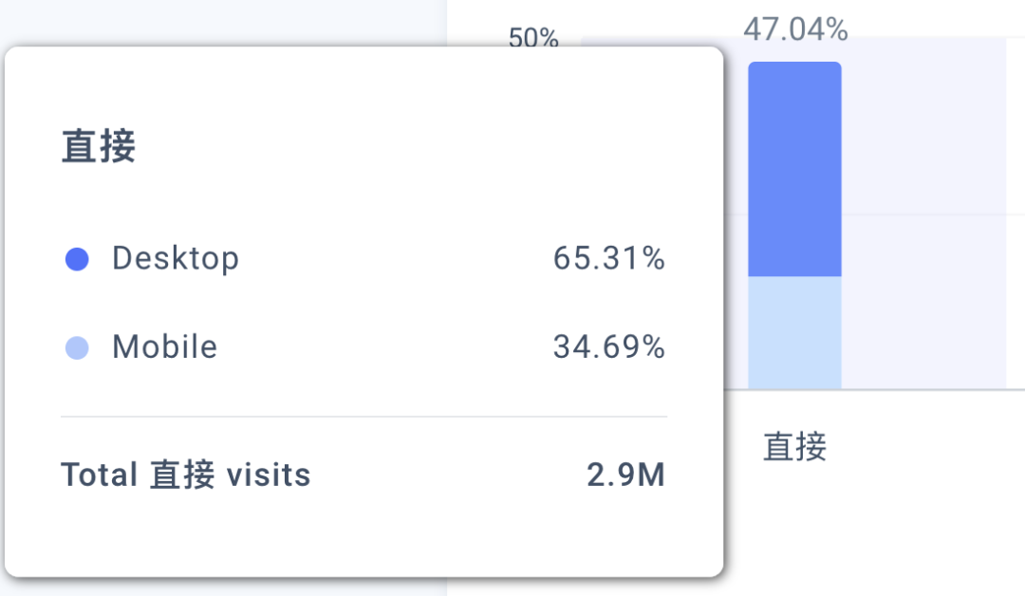Click the Total 直接 visits label

coord(186,475)
